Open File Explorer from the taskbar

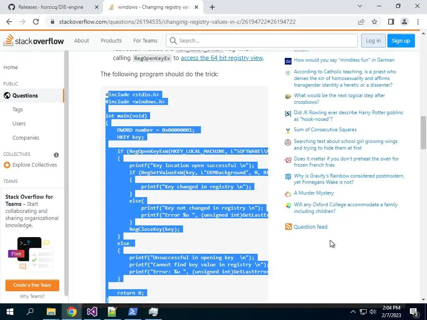click(51, 312)
